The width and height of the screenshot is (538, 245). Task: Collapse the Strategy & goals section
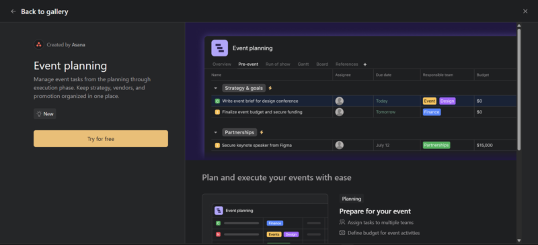click(215, 88)
